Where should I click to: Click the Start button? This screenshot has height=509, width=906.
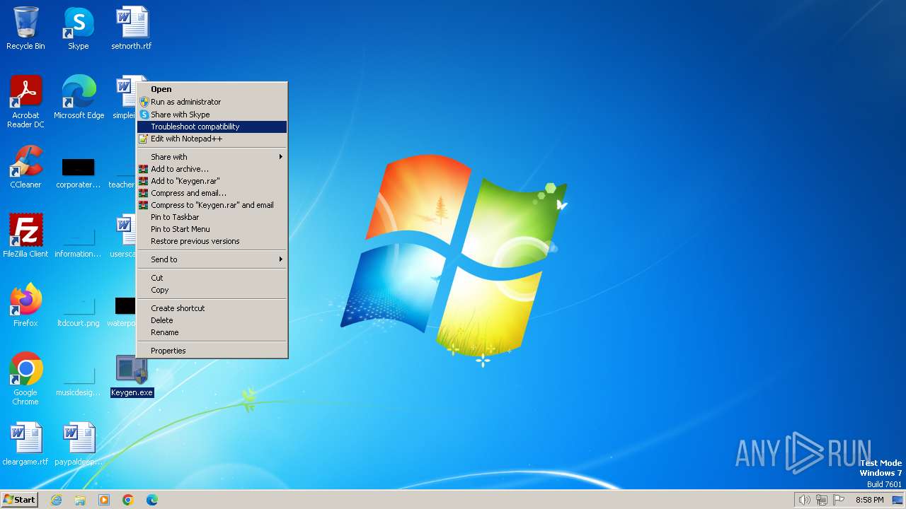(20, 500)
